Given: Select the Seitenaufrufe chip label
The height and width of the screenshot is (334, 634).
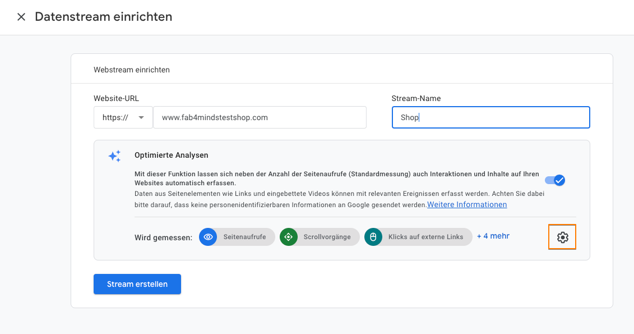Looking at the screenshot, I should point(244,237).
